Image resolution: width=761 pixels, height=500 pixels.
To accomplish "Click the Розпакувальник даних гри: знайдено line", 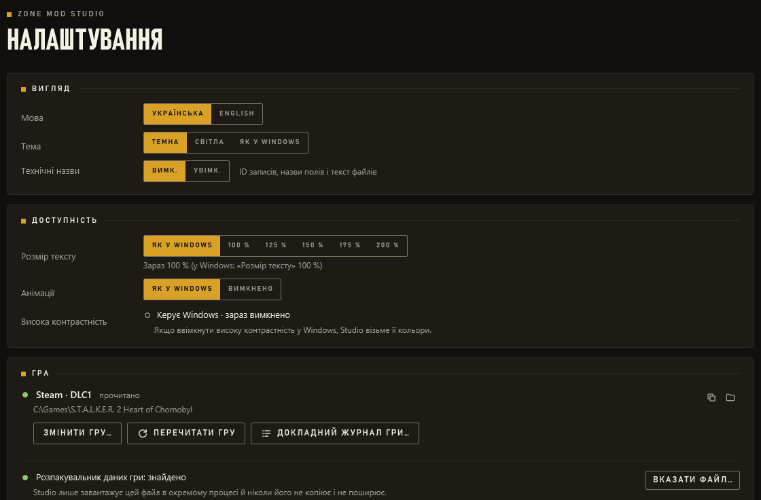I will click(x=111, y=478).
